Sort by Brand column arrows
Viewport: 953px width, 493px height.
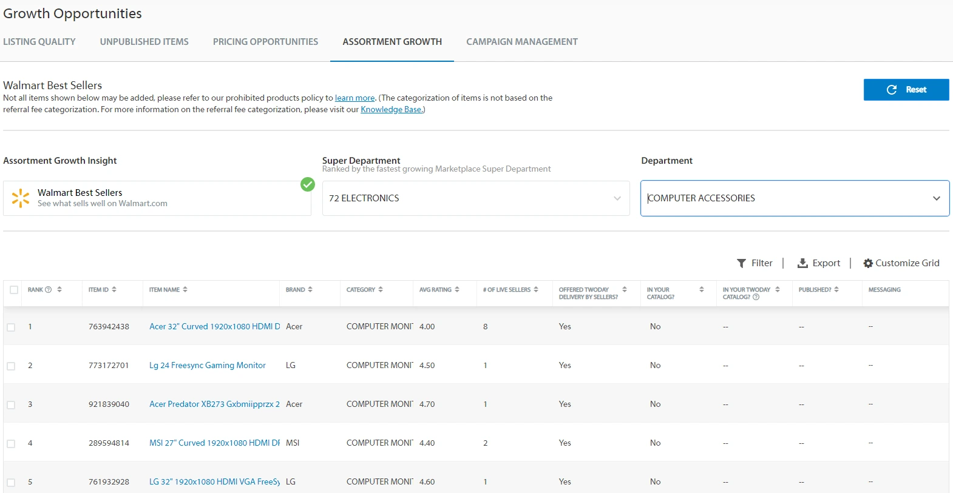(310, 290)
